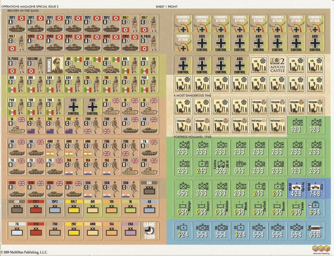Click the Lichte 3-2-9 unit counter
Viewport: 334px width, 256px height.
point(221,167)
